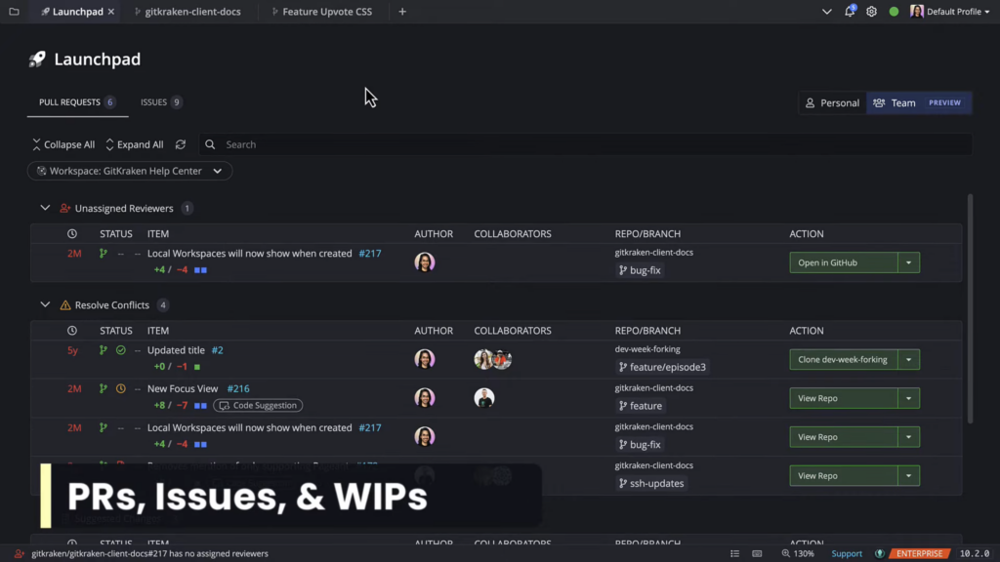Click Collapse All
The width and height of the screenshot is (1000, 562).
(63, 144)
